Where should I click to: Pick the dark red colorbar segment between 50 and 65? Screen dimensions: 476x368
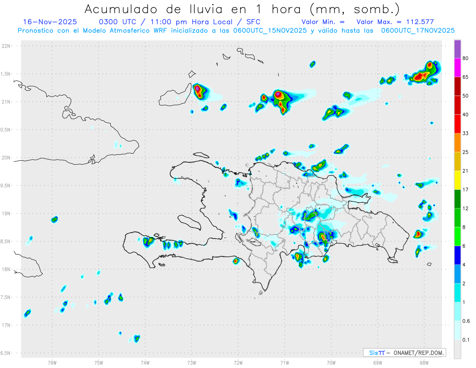click(x=457, y=87)
